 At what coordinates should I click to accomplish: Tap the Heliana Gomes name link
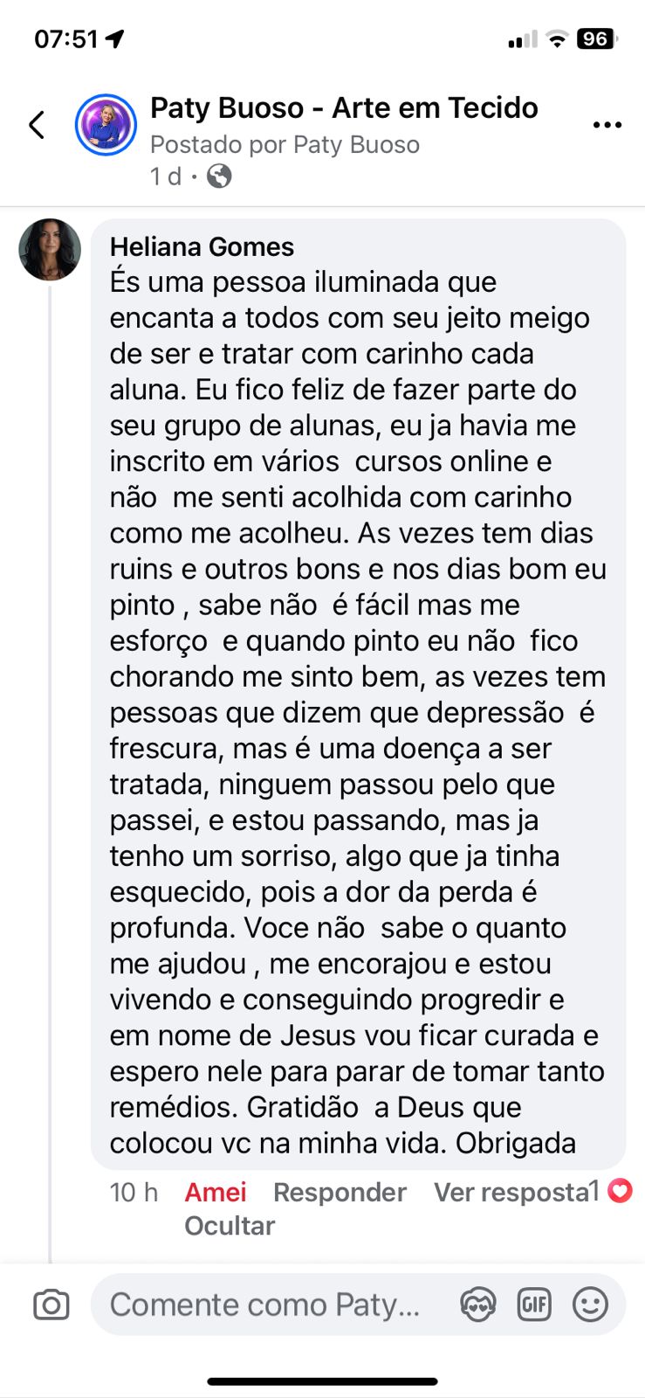[202, 247]
